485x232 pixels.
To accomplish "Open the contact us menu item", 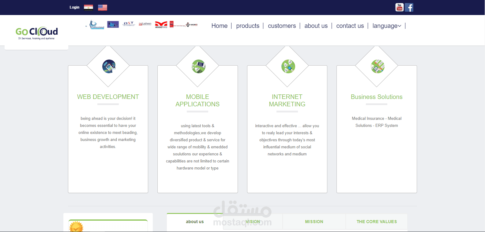I will pyautogui.click(x=350, y=26).
